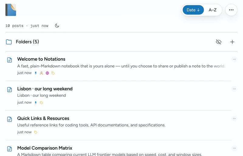Click document icon beside Model Comparison Matrix

coord(9,149)
